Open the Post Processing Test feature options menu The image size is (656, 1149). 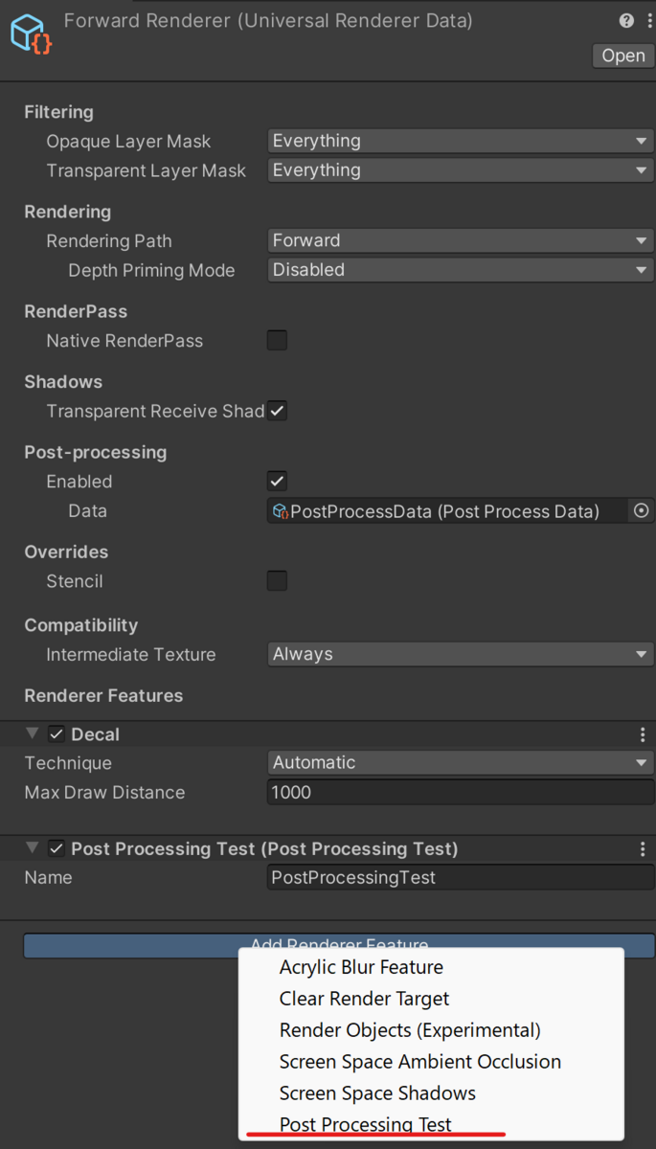643,848
